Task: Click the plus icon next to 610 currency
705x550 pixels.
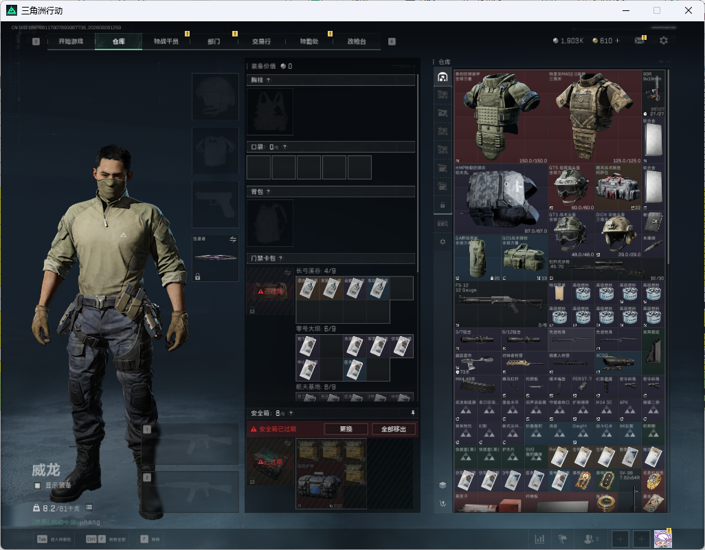Action: coord(617,41)
